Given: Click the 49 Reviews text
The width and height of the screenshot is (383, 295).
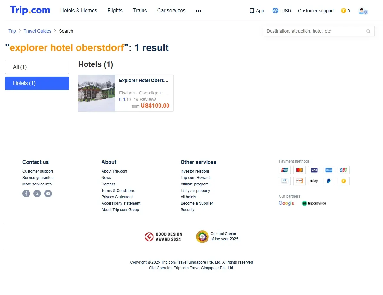Looking at the screenshot, I should pyautogui.click(x=145, y=100).
